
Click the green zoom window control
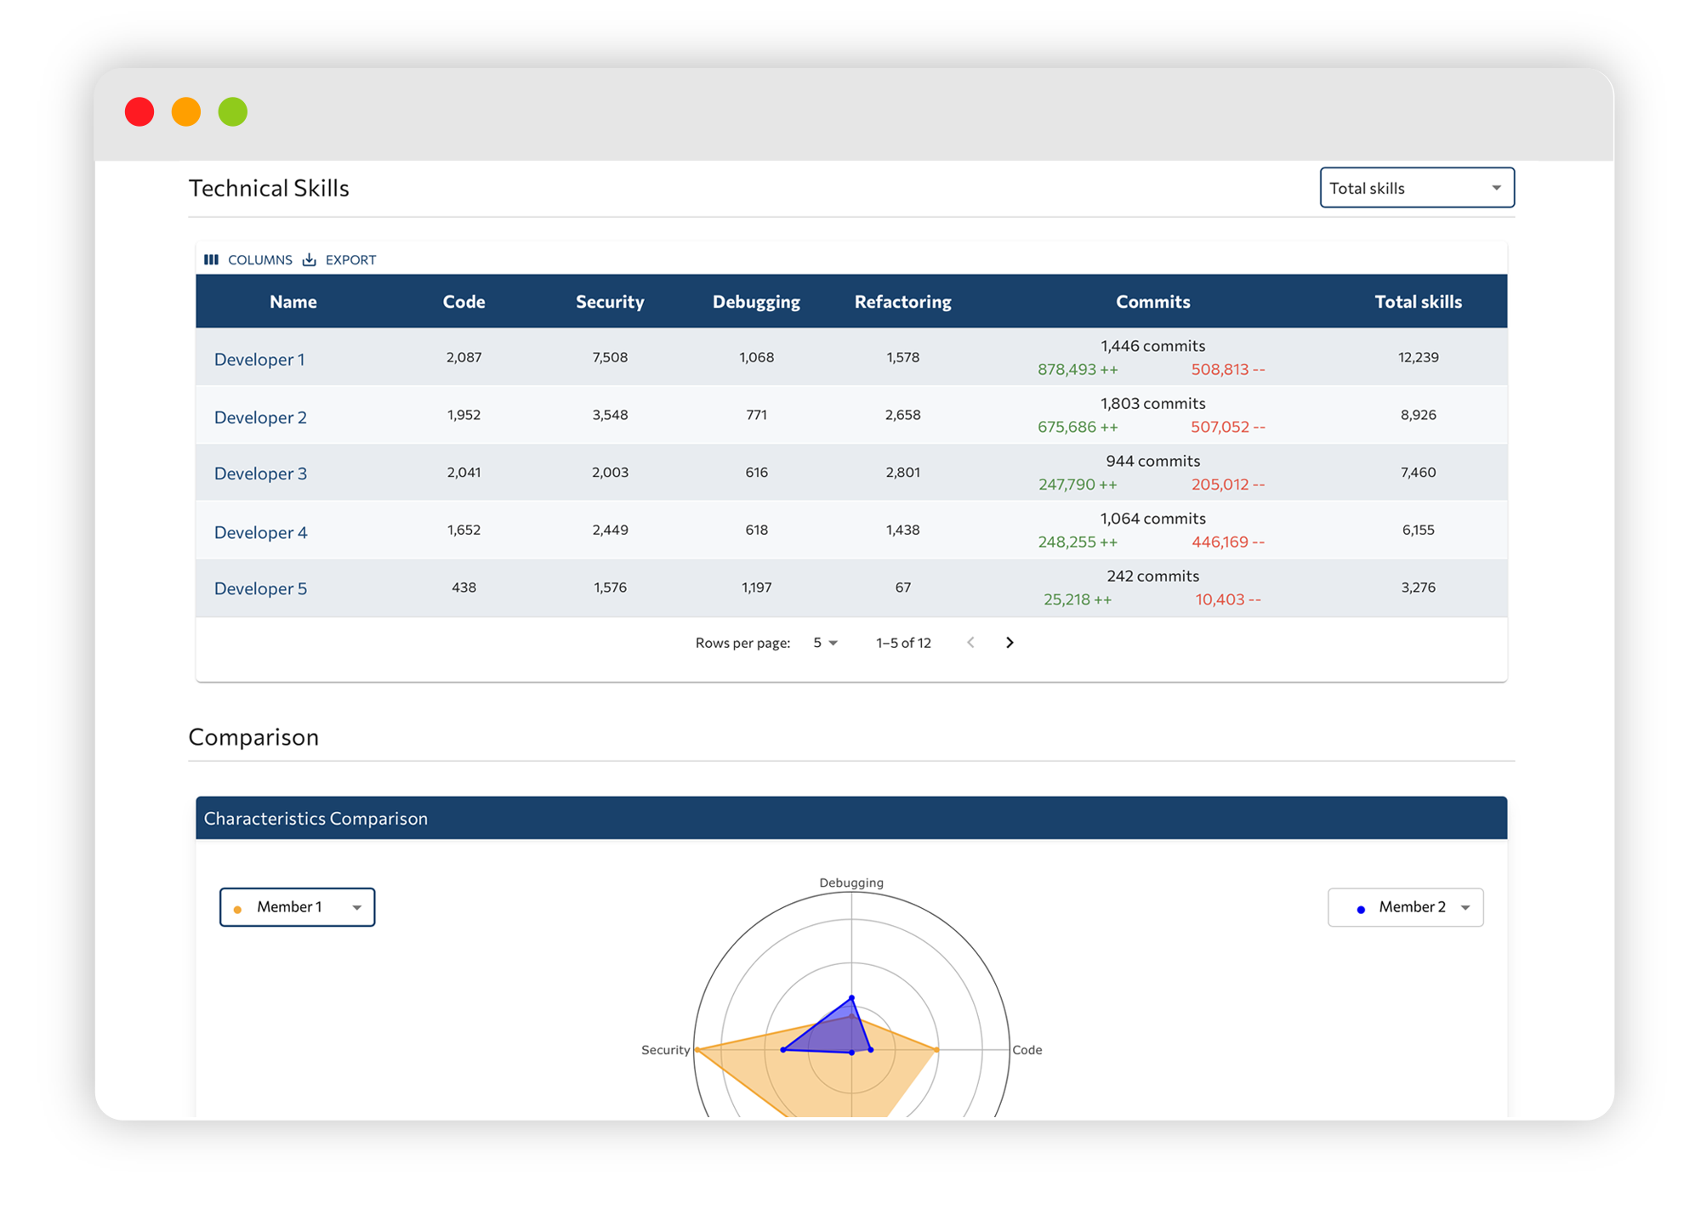coord(232,111)
